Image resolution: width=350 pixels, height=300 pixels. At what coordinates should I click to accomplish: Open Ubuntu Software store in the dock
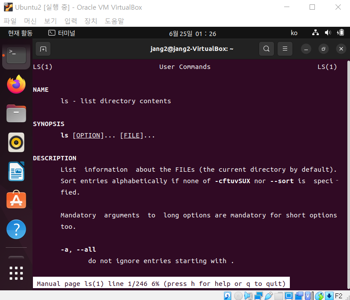(16, 200)
